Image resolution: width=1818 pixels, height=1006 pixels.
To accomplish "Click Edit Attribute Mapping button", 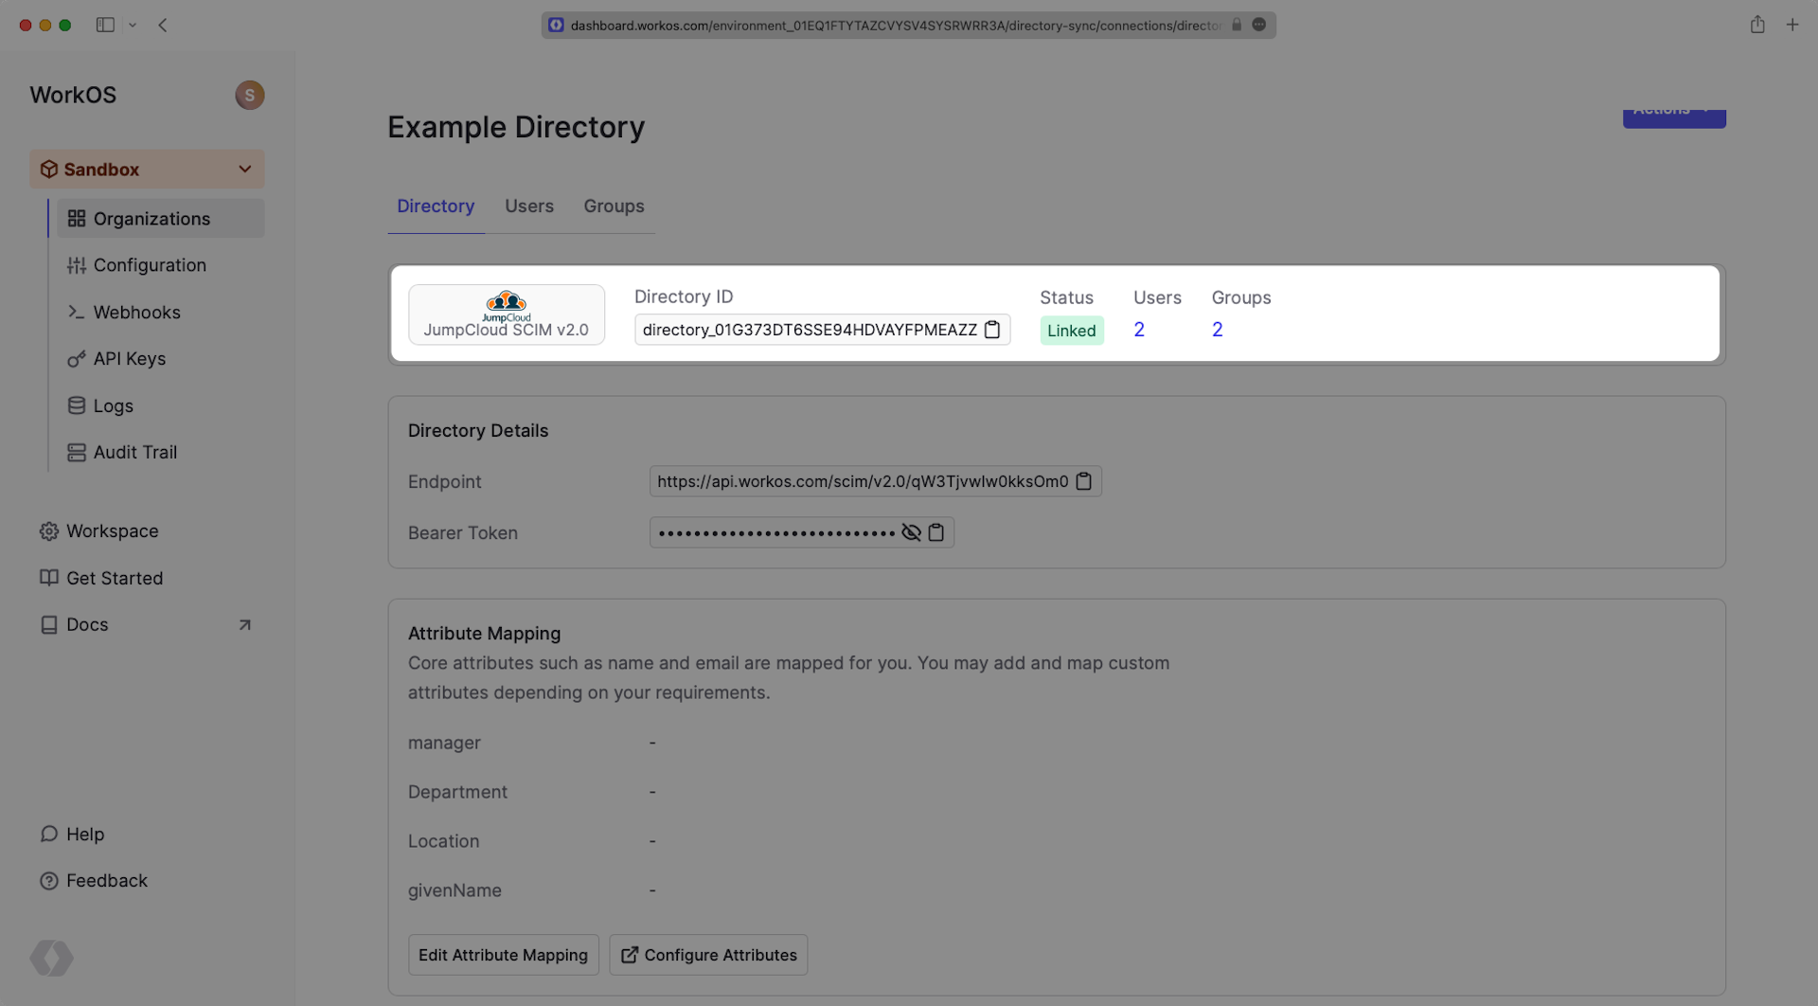I will tap(503, 955).
